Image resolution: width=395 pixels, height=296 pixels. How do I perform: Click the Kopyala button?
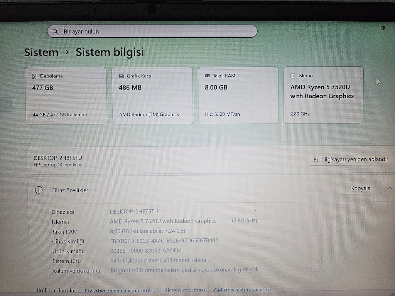click(x=361, y=188)
